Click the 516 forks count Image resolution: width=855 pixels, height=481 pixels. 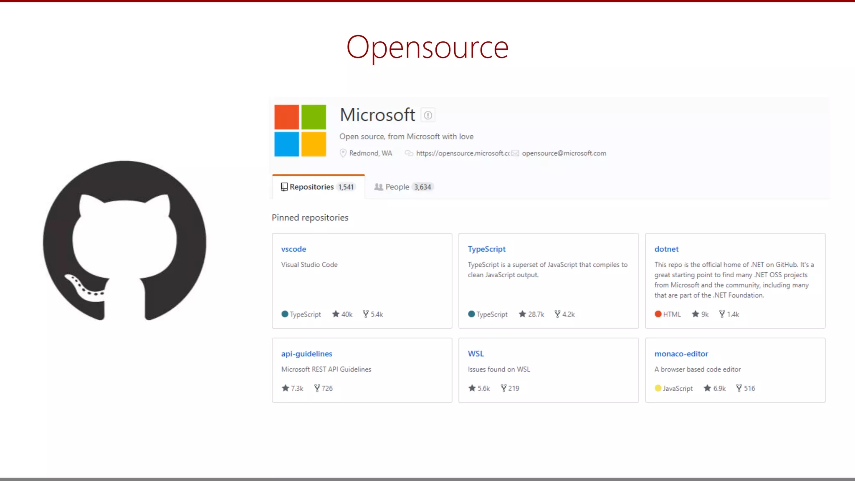(x=749, y=388)
